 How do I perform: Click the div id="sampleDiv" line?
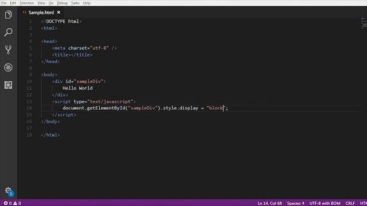(x=79, y=81)
